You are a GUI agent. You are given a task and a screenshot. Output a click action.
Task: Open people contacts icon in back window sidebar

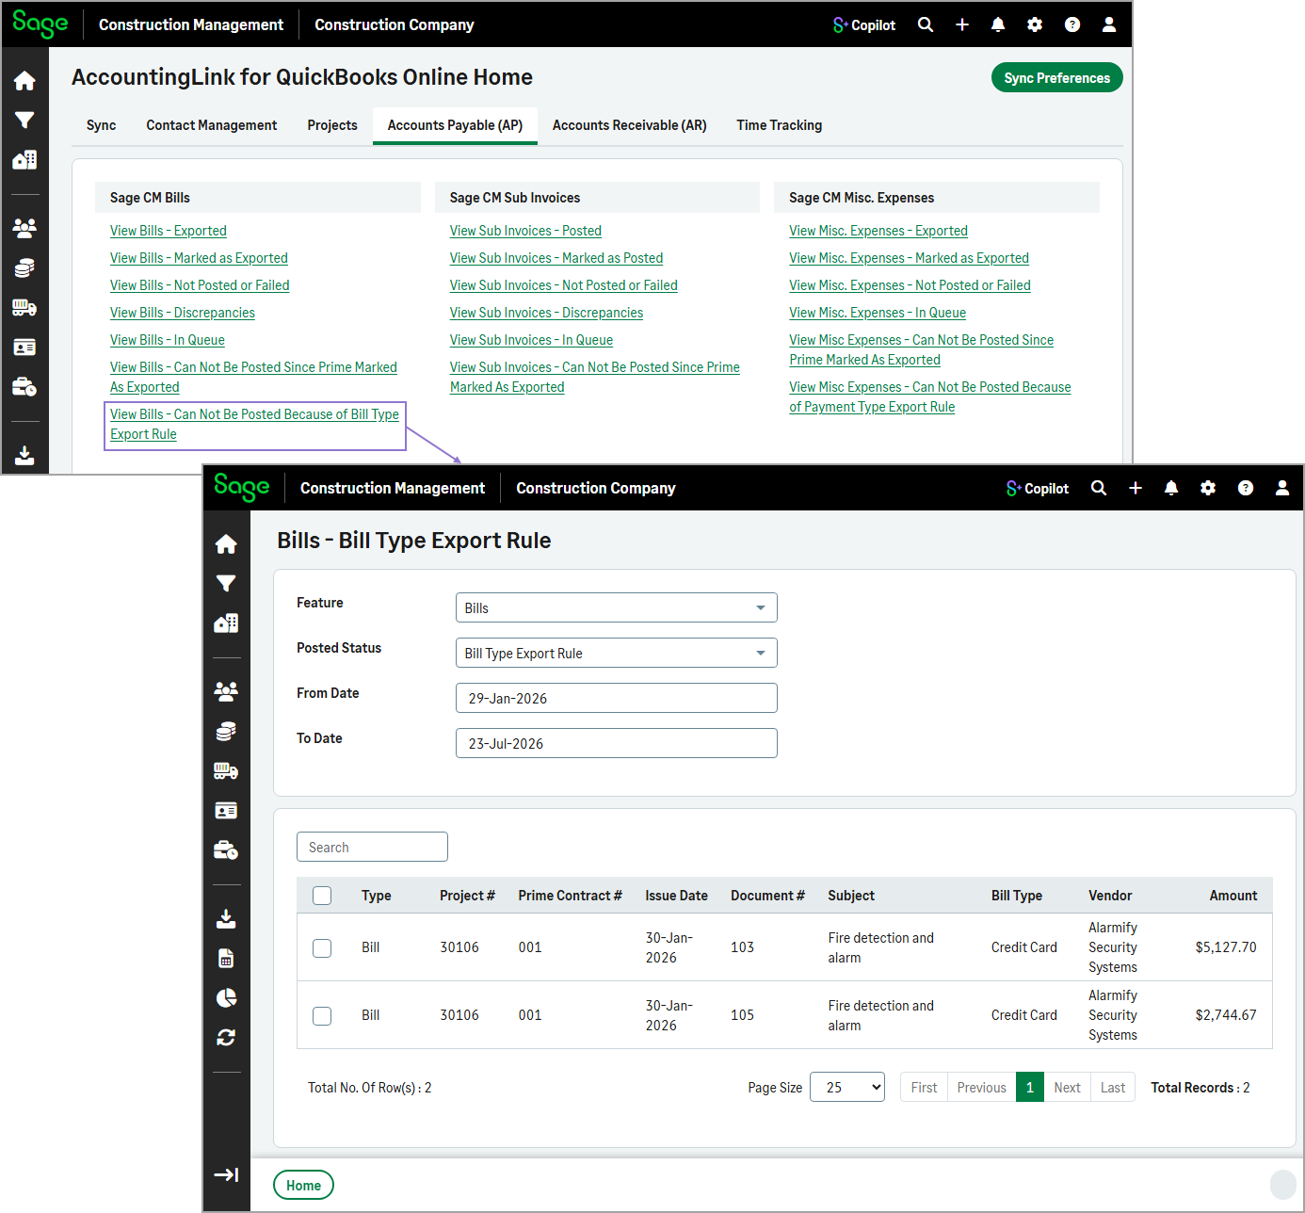pyautogui.click(x=24, y=228)
